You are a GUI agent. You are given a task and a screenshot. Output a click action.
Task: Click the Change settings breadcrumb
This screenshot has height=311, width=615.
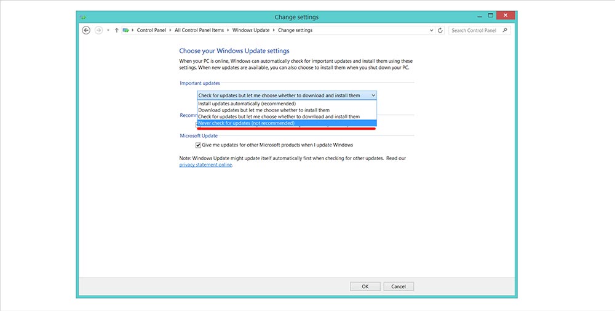295,30
